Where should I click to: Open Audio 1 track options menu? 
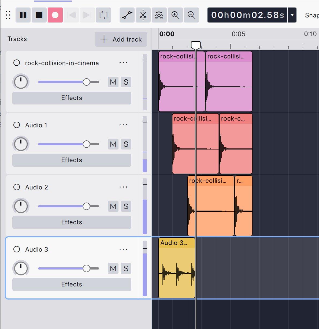pyautogui.click(x=123, y=125)
